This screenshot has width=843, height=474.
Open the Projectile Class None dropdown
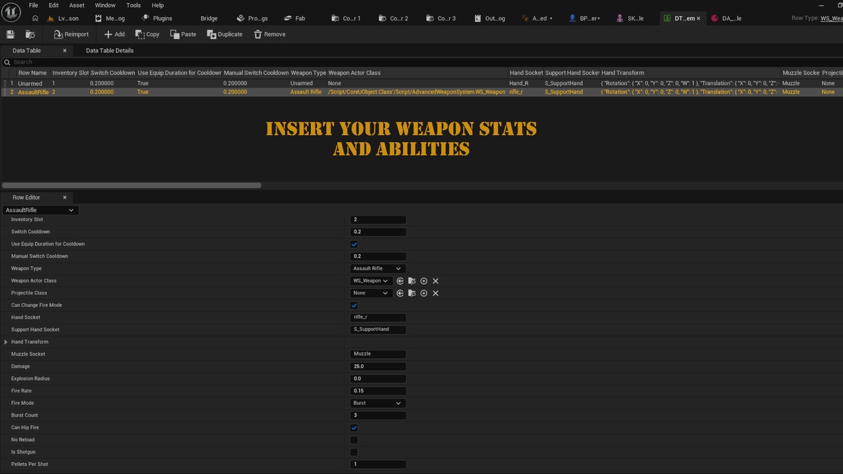[x=371, y=293]
